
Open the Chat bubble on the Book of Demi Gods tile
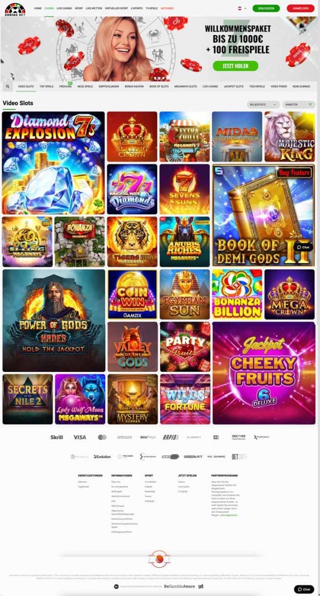point(303,247)
